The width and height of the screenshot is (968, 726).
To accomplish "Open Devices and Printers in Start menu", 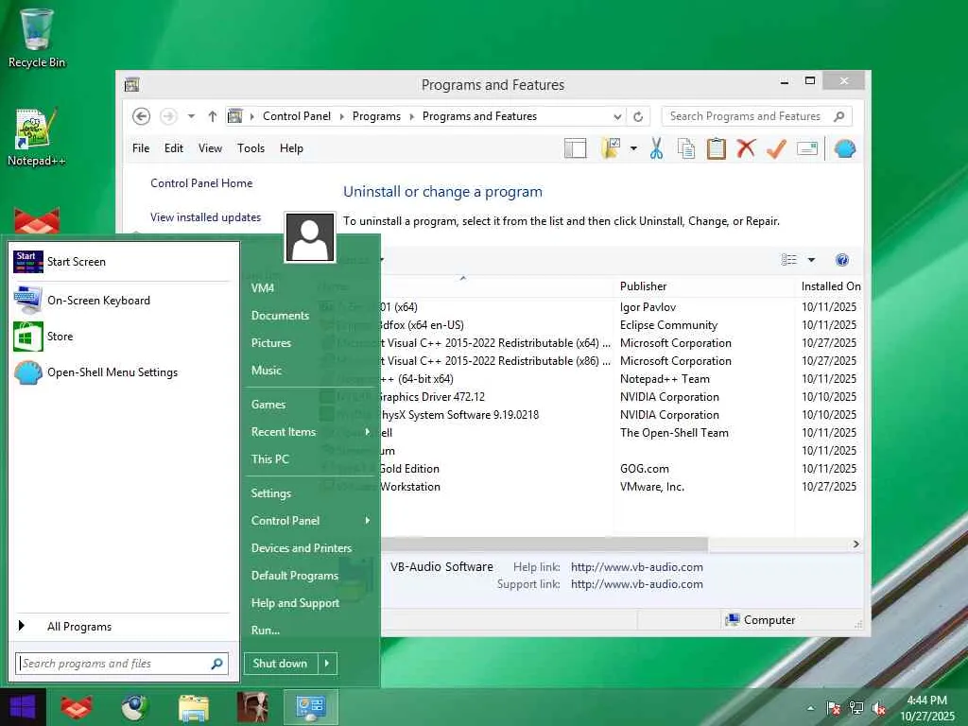I will pos(302,548).
